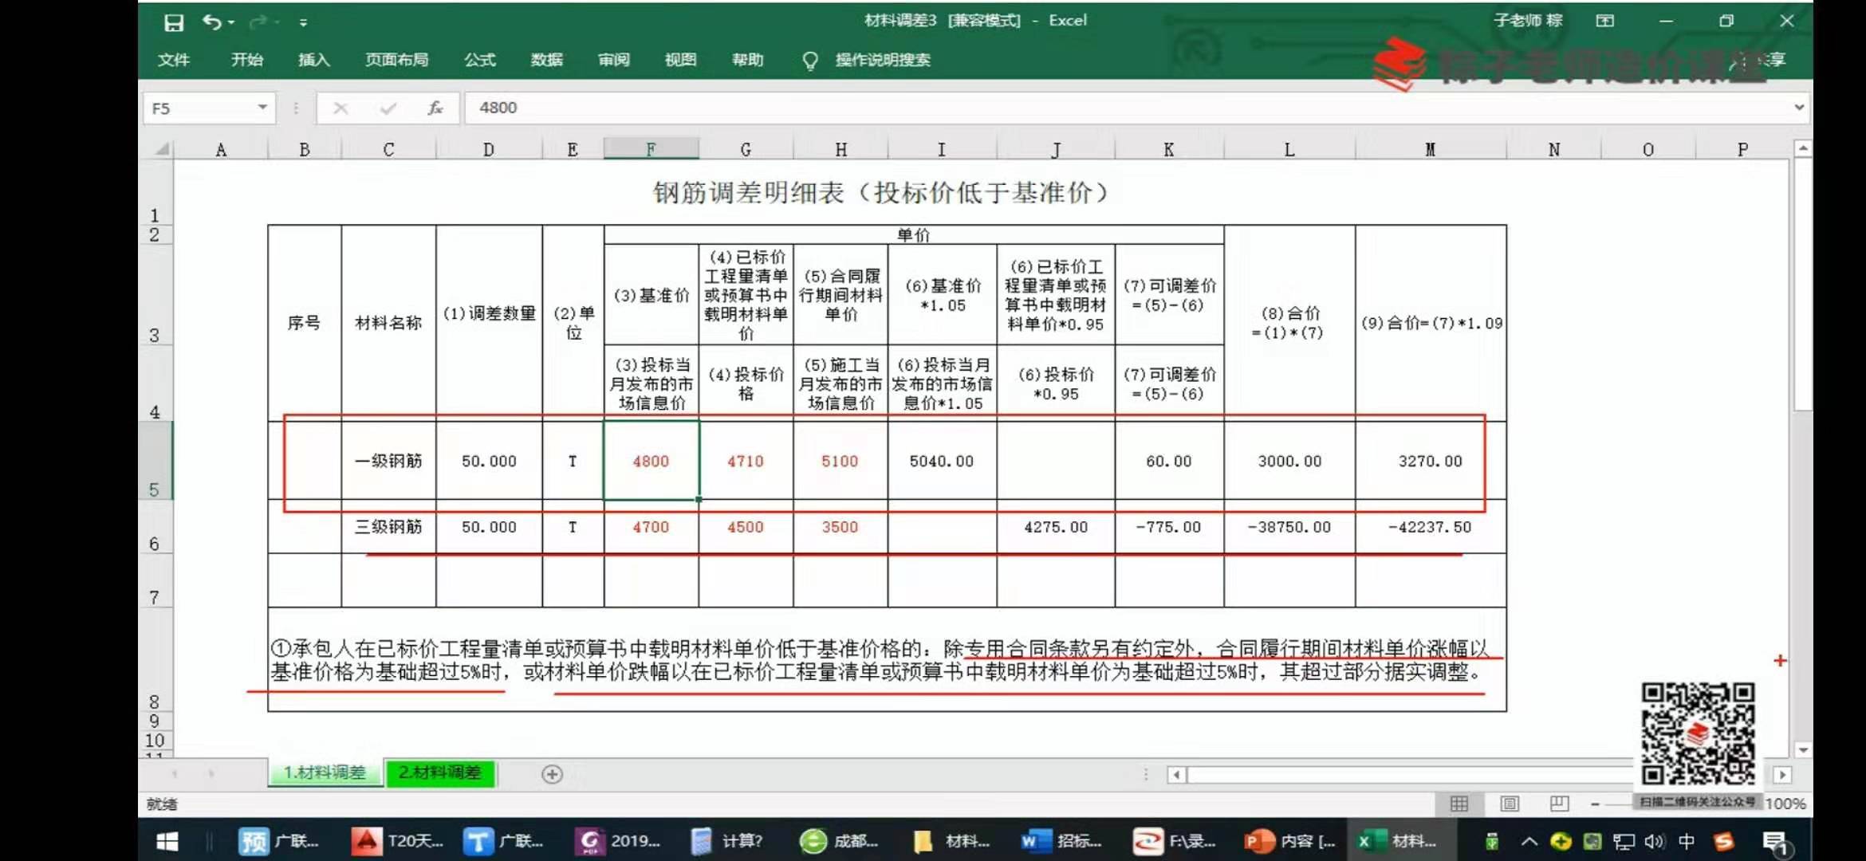The image size is (1866, 861).
Task: Click cell with value 5100
Action: [x=840, y=461]
